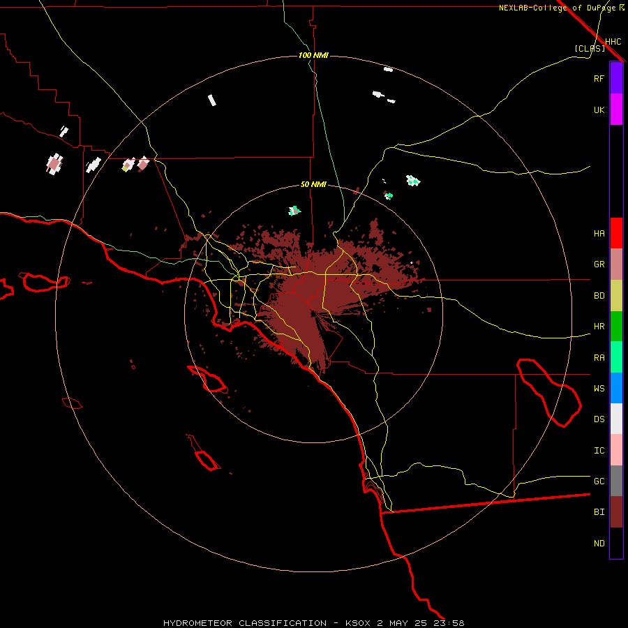Click the ND legend label

click(599, 544)
